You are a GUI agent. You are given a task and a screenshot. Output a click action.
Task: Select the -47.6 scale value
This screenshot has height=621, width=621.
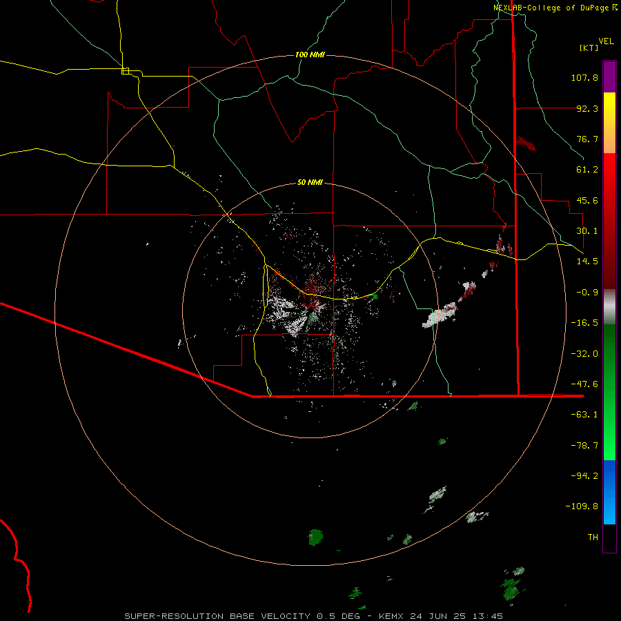[584, 384]
